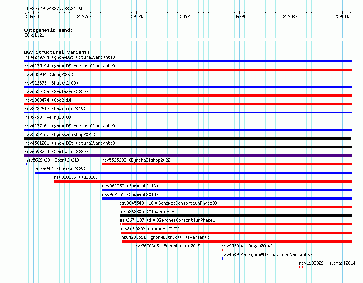The image size is (363, 283).
Task: Open esv2674137 1000GenomesConsortiumPhase1 label
Action: (168, 220)
